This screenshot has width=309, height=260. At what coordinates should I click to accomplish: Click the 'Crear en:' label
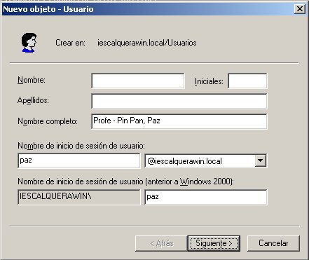pyautogui.click(x=70, y=43)
